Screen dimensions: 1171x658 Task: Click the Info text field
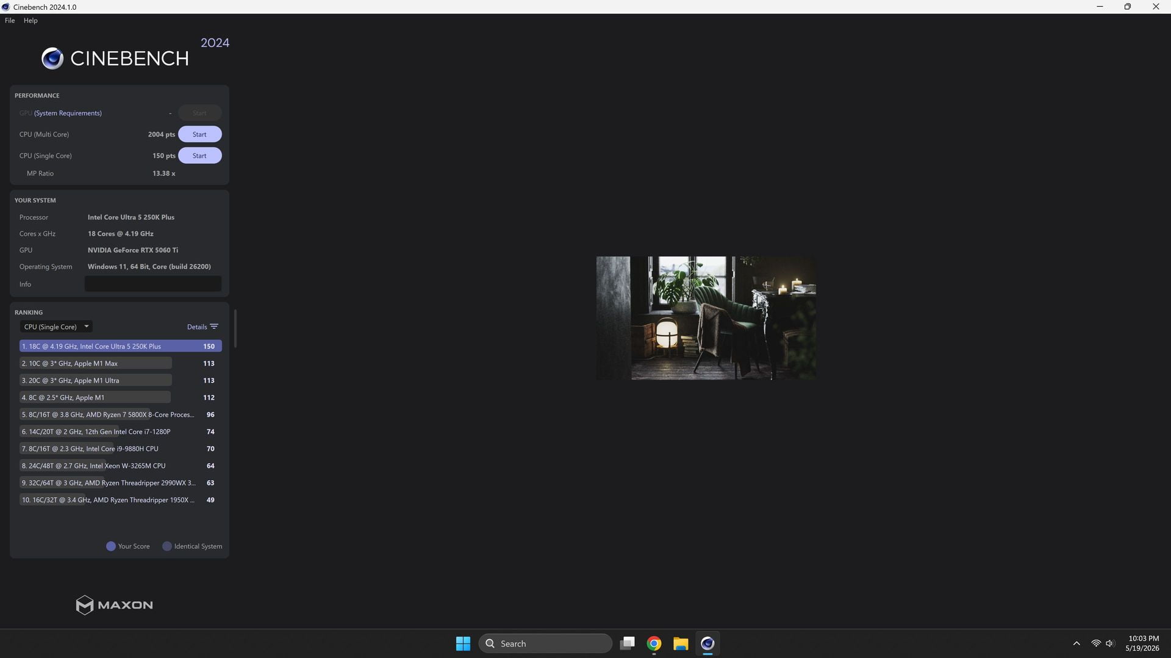[x=152, y=284]
